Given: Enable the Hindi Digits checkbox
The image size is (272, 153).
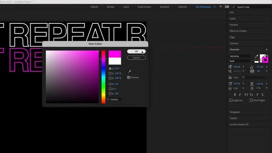Looking at the screenshot, I should point(251,100).
